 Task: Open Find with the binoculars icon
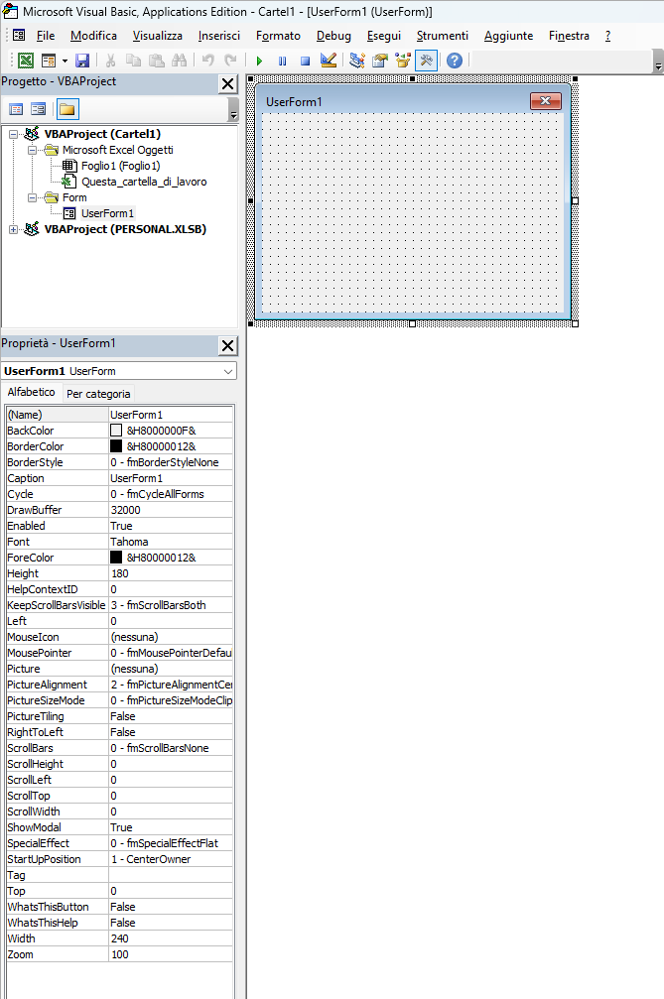click(x=180, y=61)
